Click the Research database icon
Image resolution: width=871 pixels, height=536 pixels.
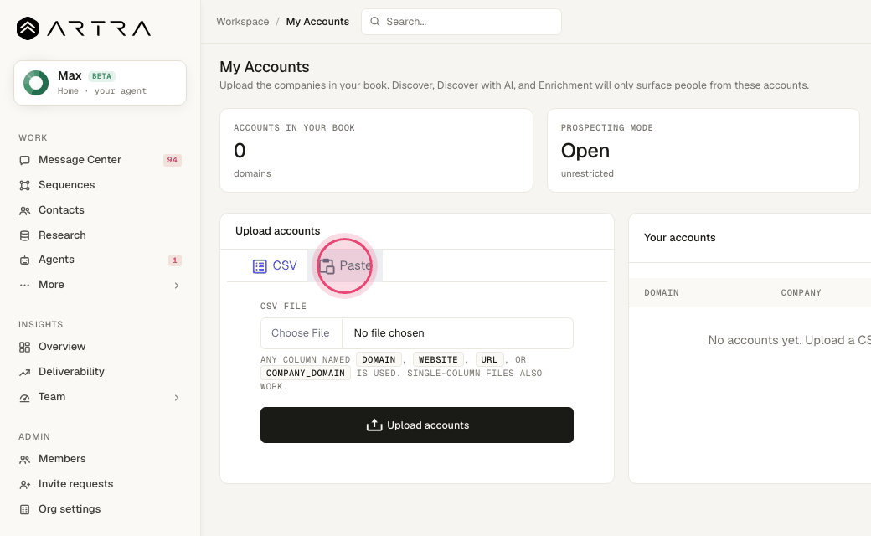click(24, 235)
